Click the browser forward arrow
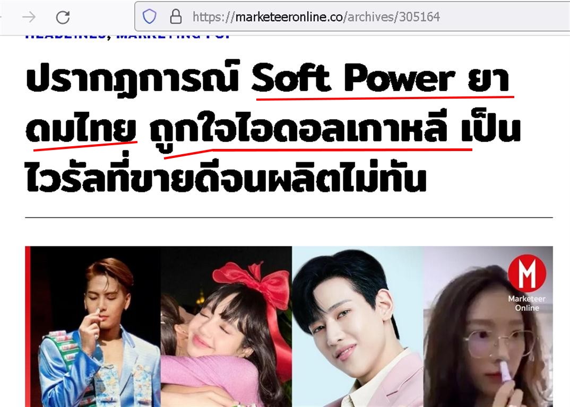This screenshot has width=570, height=407. coord(29,17)
